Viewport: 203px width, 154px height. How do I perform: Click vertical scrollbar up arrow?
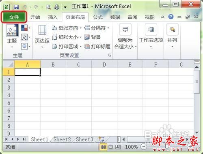pos(197,67)
